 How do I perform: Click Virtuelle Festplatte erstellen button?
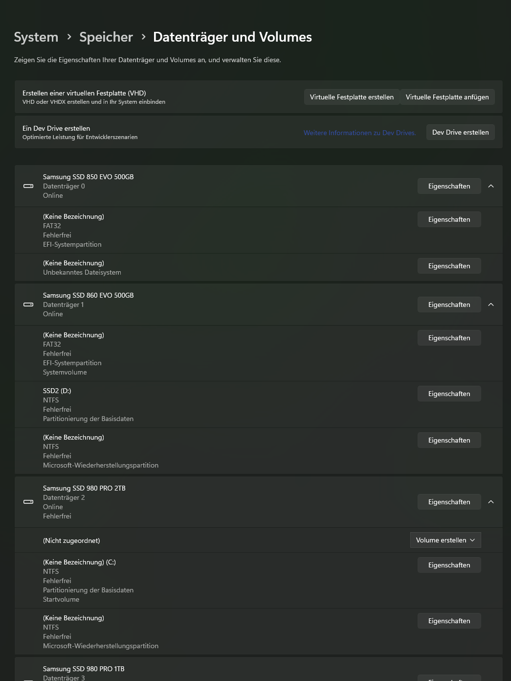click(x=352, y=97)
